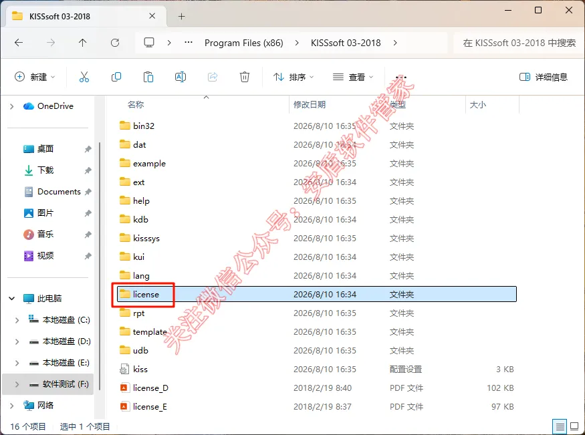The height and width of the screenshot is (435, 585).
Task: Click the Share icon in toolbar
Action: coord(213,77)
